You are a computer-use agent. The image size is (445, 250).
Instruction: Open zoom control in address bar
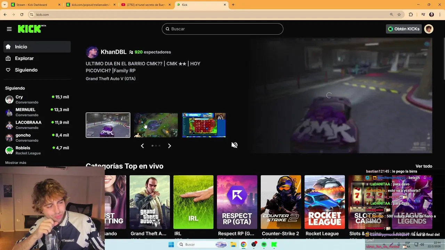(391, 15)
